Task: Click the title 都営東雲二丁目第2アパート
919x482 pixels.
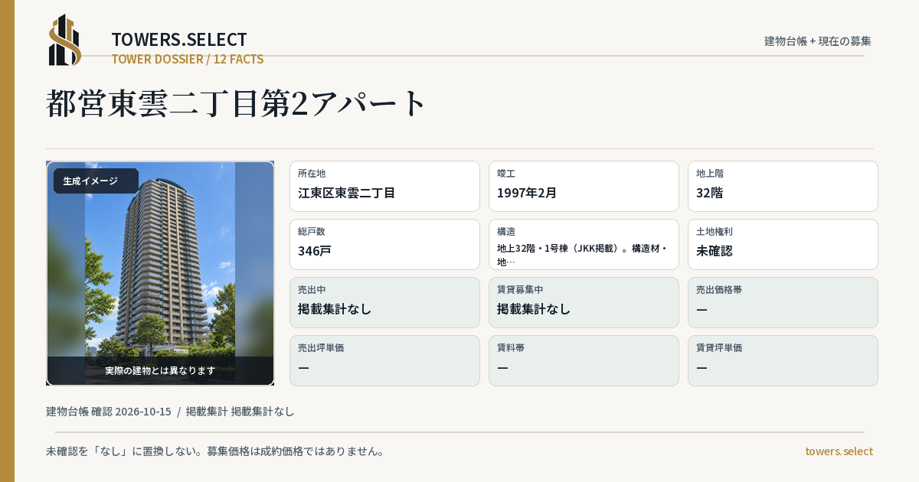Action: (x=237, y=103)
